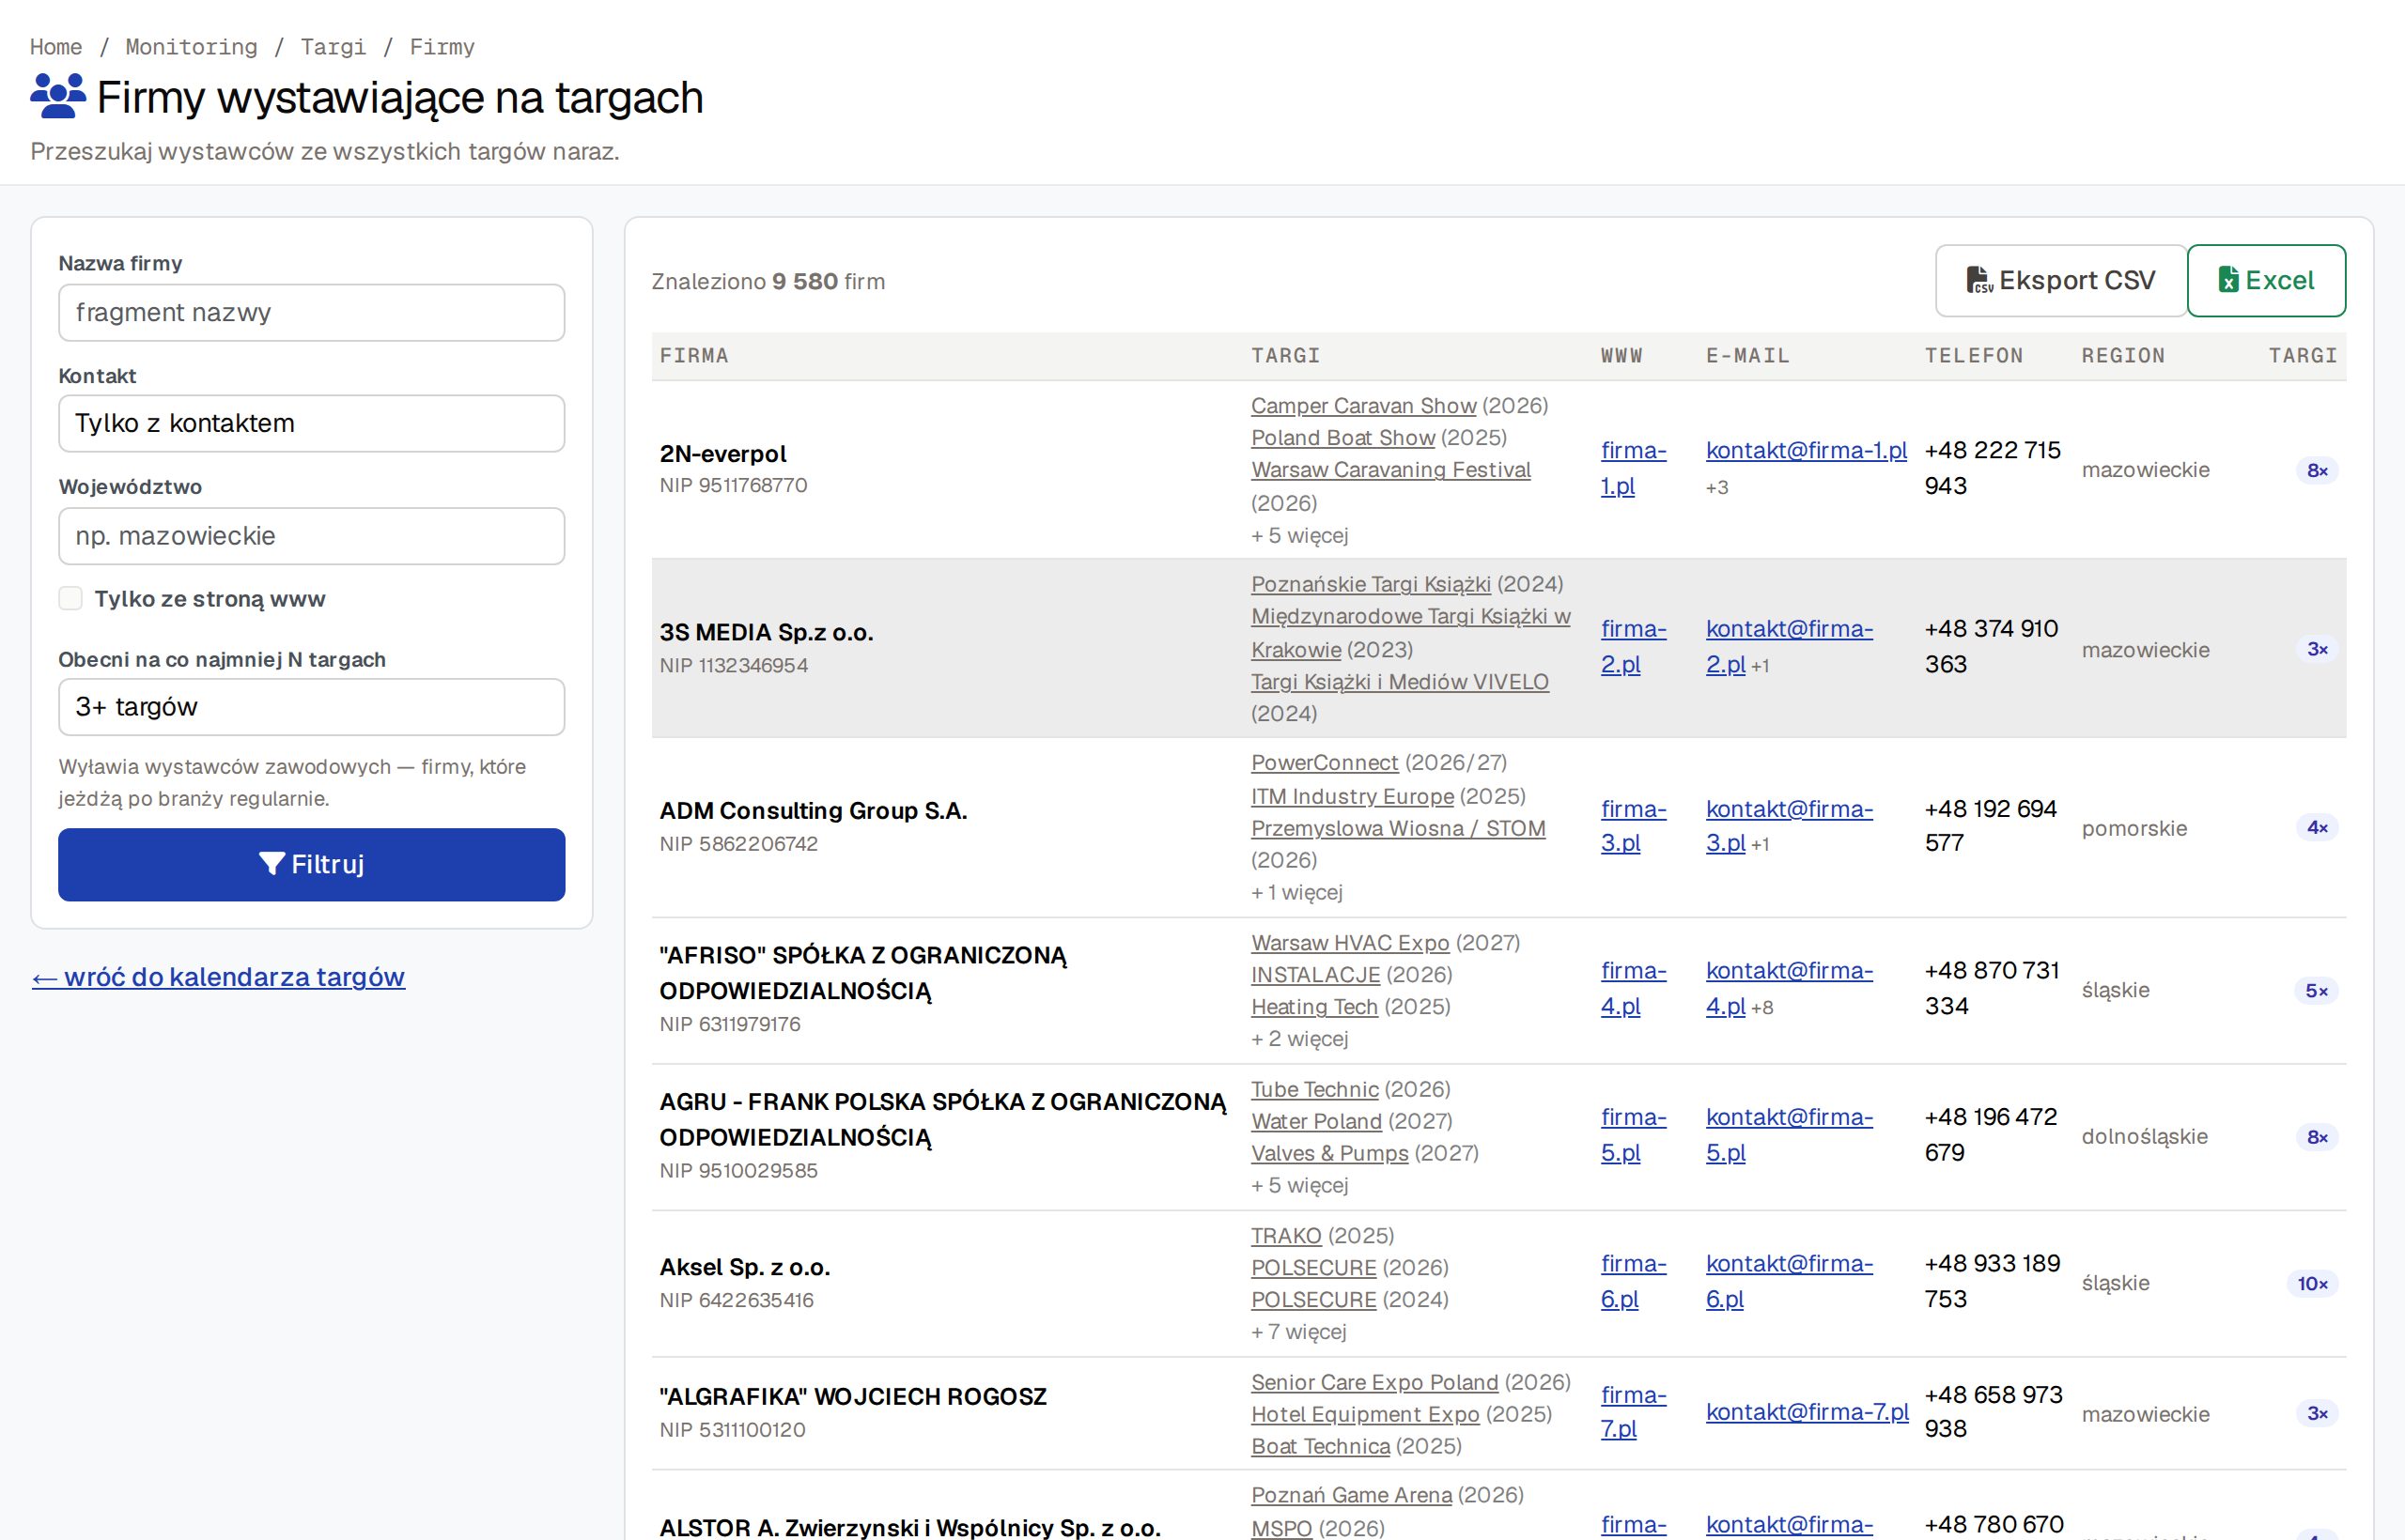This screenshot has width=2405, height=1540.
Task: Download results using Excel button
Action: 2266,280
